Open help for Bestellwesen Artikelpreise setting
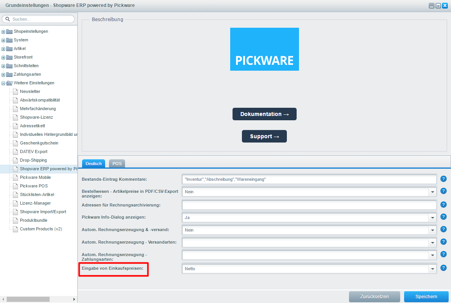Viewport: 451px width, 303px height. click(x=444, y=191)
